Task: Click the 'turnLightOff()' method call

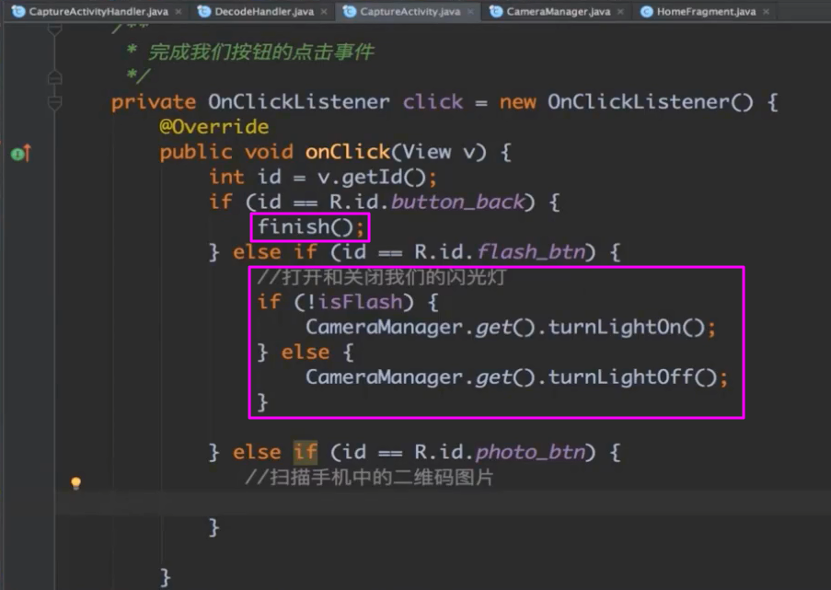Action: [631, 376]
